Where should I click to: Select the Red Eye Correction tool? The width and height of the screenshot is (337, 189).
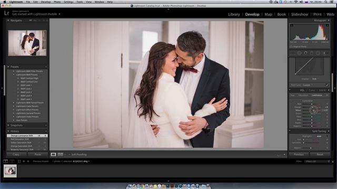[305, 53]
